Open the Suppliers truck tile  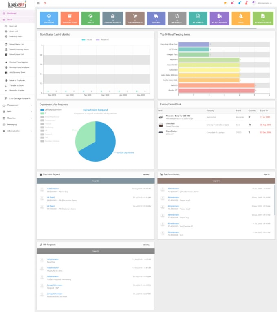(x=156, y=18)
